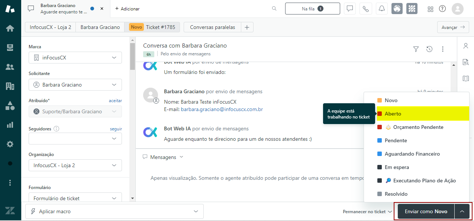The width and height of the screenshot is (474, 221).
Task: Open the Home icon in sidebar
Action: [10, 28]
